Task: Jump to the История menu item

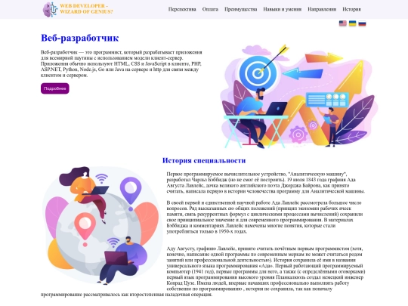Action: click(x=351, y=9)
